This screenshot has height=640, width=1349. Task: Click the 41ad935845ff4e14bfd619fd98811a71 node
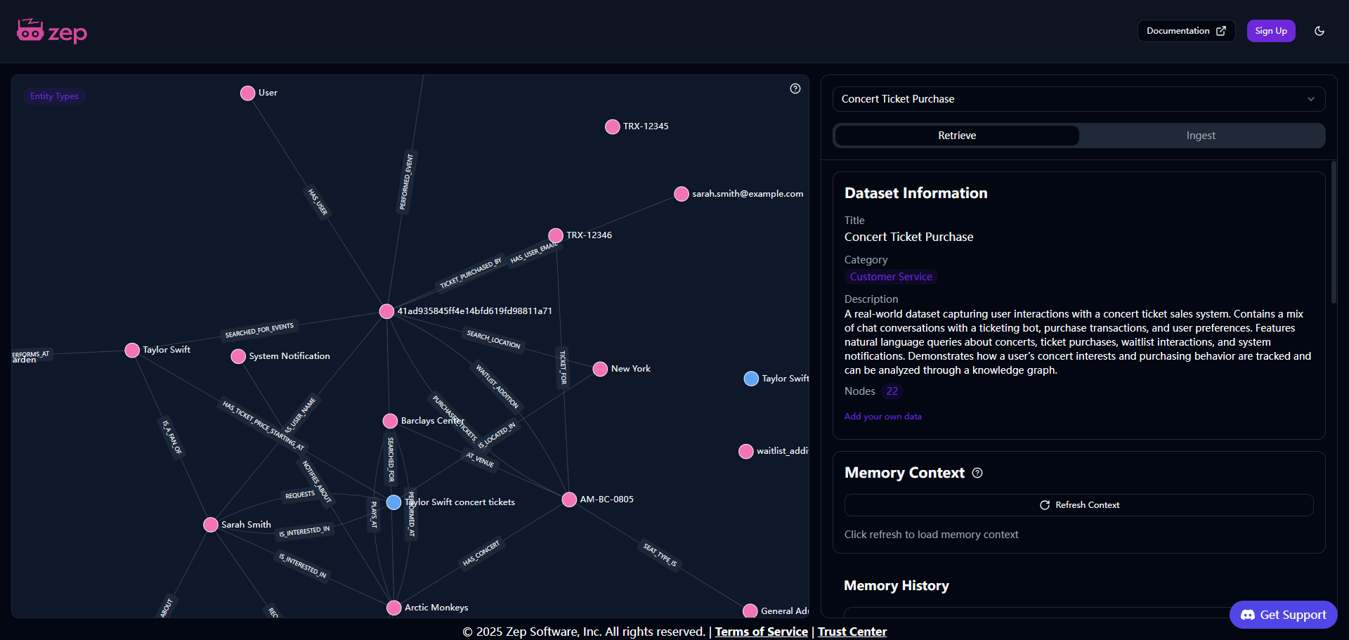click(386, 311)
